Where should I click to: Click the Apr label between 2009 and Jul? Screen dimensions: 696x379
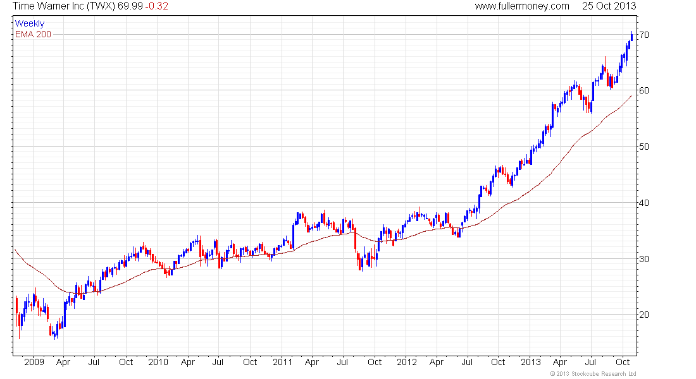point(63,362)
